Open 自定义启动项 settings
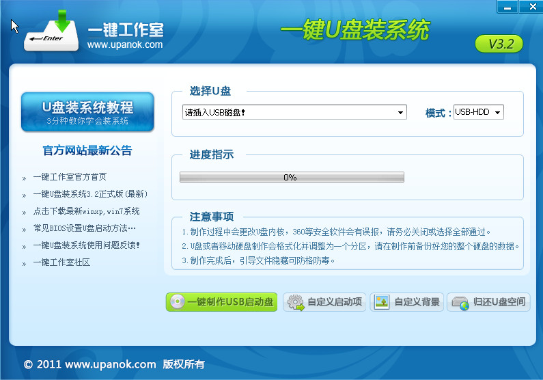 (324, 302)
